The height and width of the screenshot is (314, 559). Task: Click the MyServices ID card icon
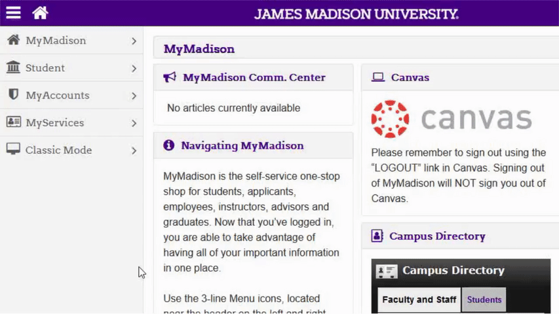click(14, 122)
